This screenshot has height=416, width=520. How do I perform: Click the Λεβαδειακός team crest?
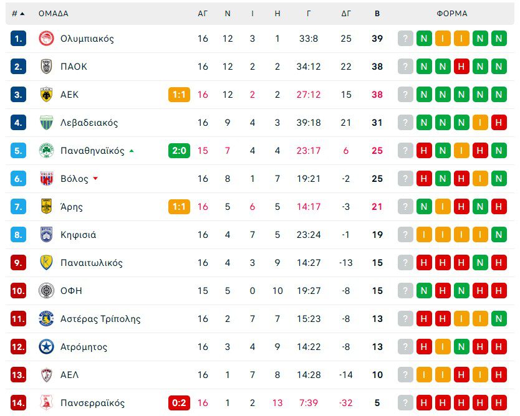click(x=47, y=123)
